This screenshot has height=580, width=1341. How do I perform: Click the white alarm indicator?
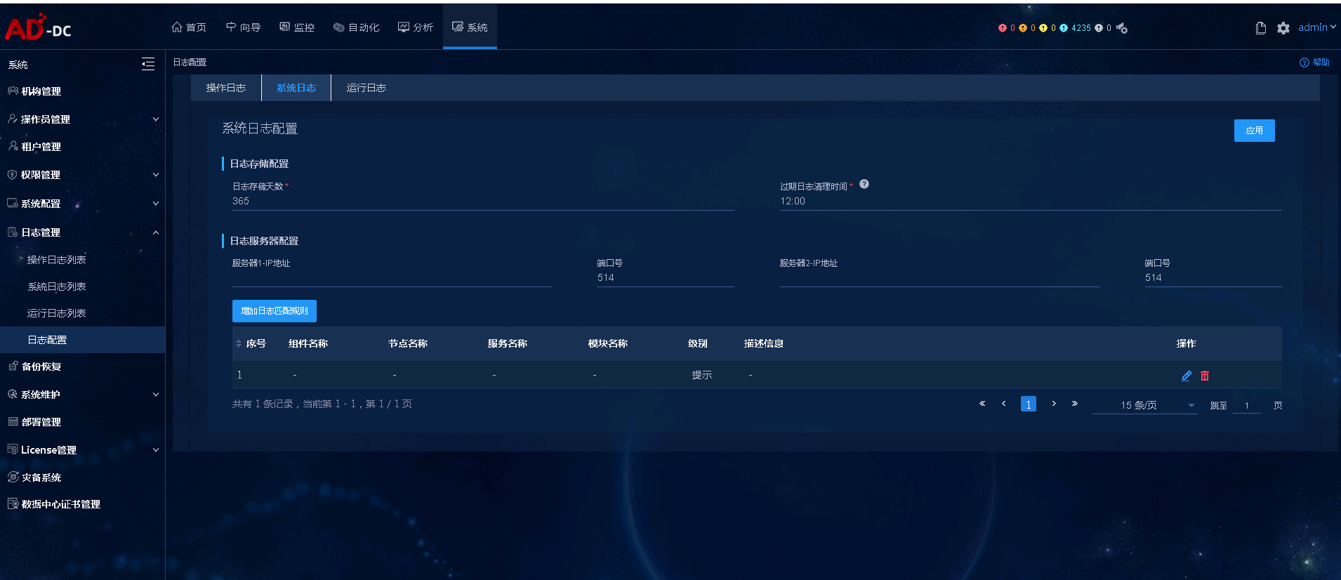tap(1099, 28)
